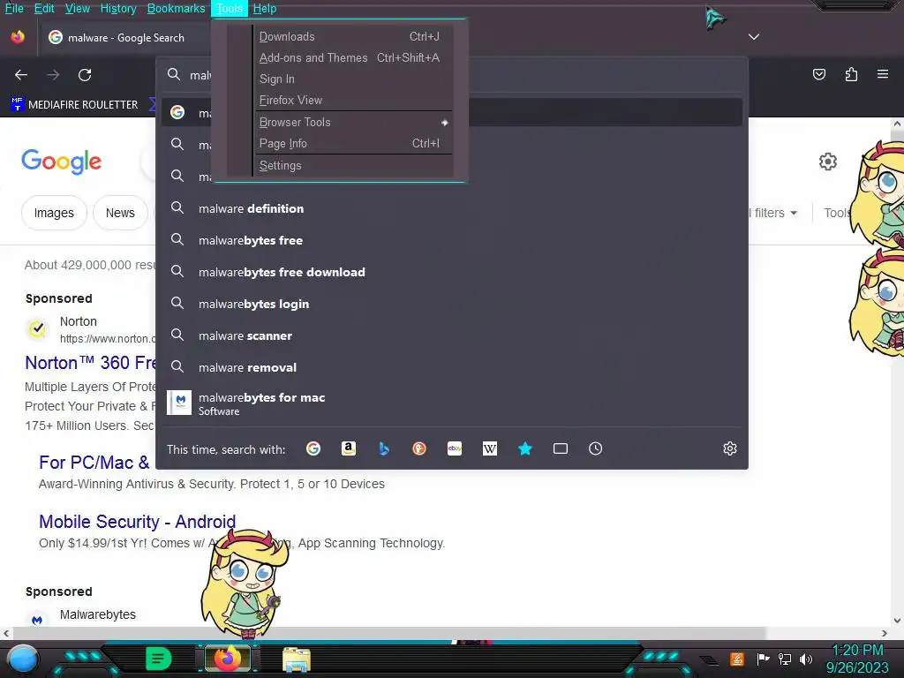Open the Bookmarks menu
Viewport: 904px width, 678px height.
[x=176, y=8]
